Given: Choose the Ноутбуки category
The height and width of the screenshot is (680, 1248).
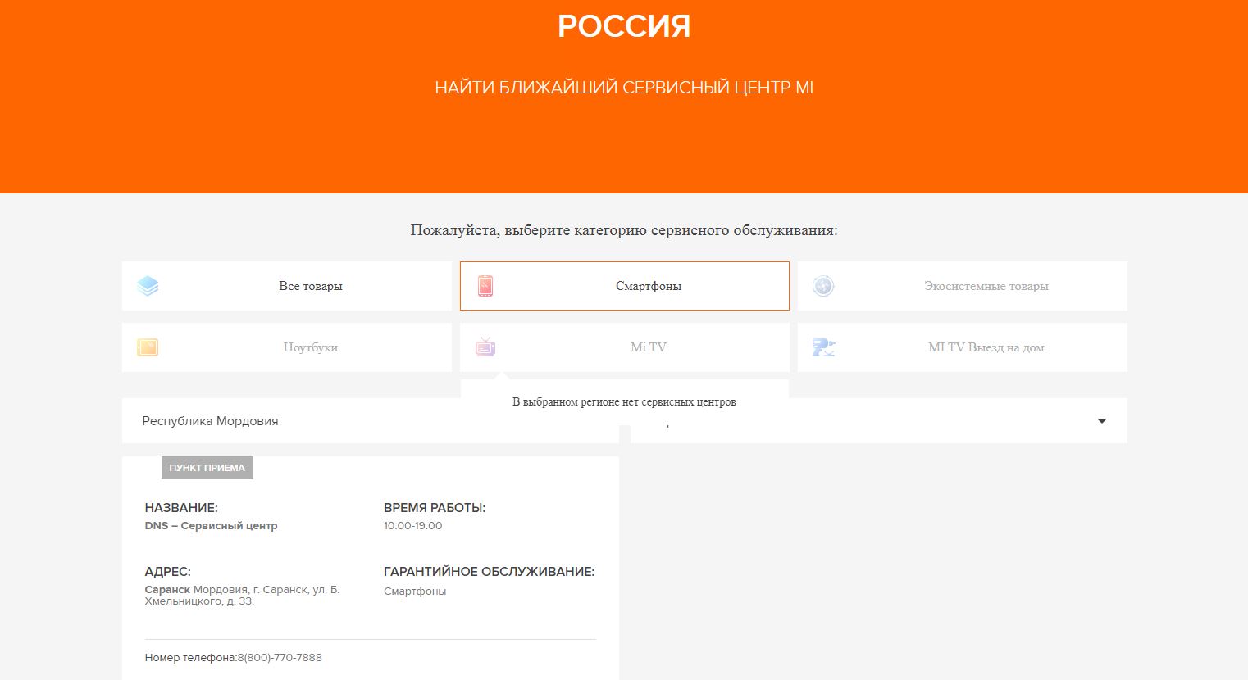Looking at the screenshot, I should click(287, 347).
